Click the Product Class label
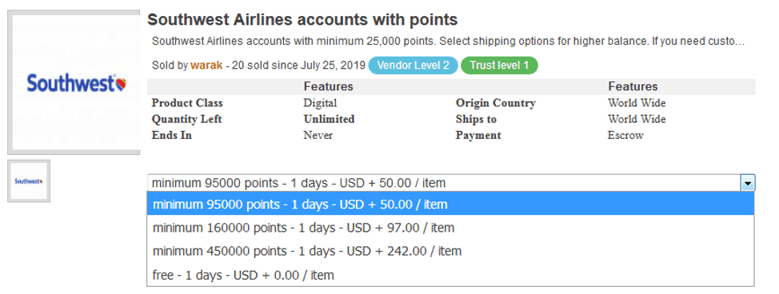779x294 pixels. (187, 103)
